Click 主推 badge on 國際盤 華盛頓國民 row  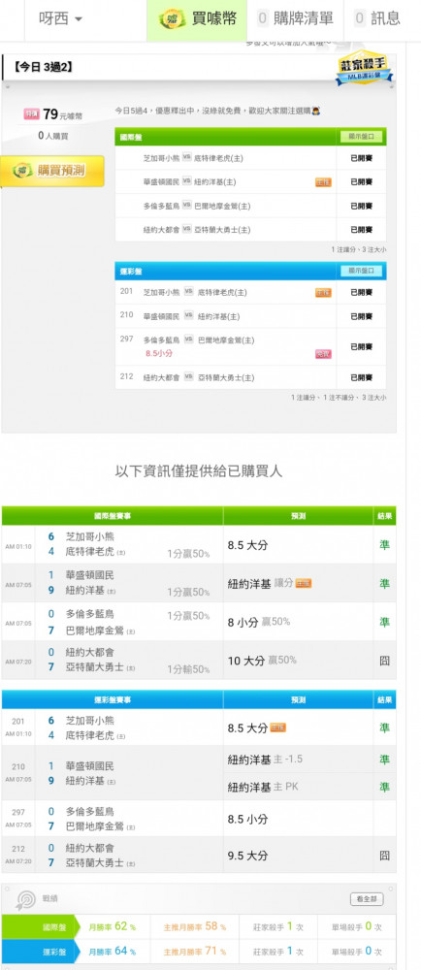click(x=323, y=182)
